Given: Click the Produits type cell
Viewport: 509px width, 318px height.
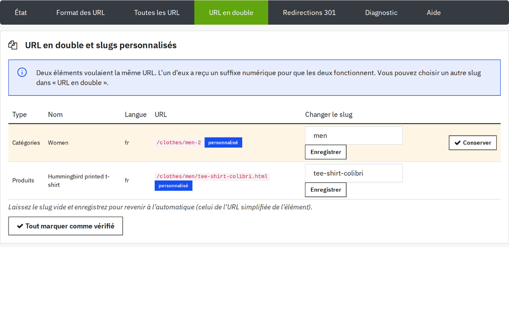Looking at the screenshot, I should [23, 181].
